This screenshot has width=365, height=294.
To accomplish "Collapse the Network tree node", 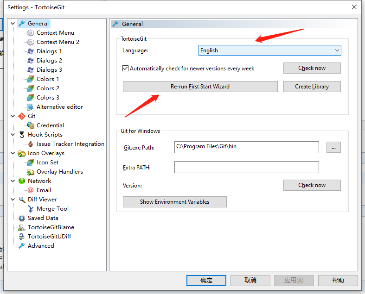I will 13,181.
